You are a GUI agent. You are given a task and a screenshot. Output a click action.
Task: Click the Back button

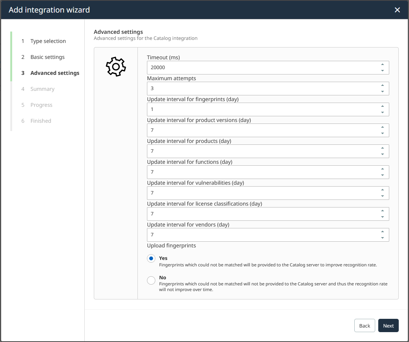point(365,326)
